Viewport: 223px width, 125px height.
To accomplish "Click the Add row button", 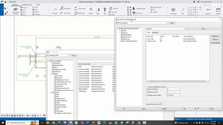I will click(x=215, y=39).
